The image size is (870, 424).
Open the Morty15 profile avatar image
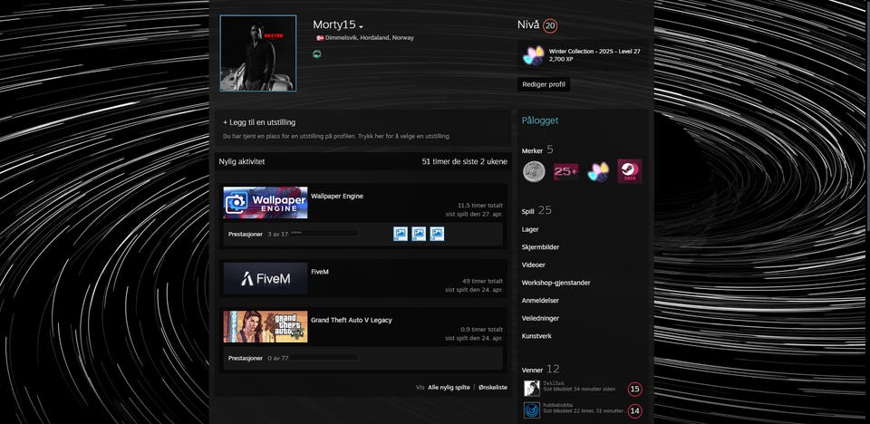tap(258, 53)
